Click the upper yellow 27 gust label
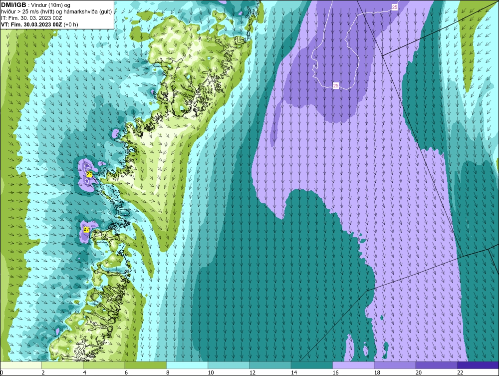 click(89, 174)
